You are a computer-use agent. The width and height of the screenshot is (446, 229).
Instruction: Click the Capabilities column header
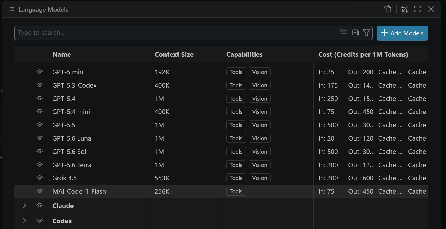(244, 54)
